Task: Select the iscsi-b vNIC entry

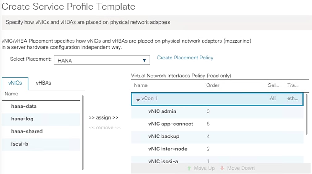Action: pos(20,144)
